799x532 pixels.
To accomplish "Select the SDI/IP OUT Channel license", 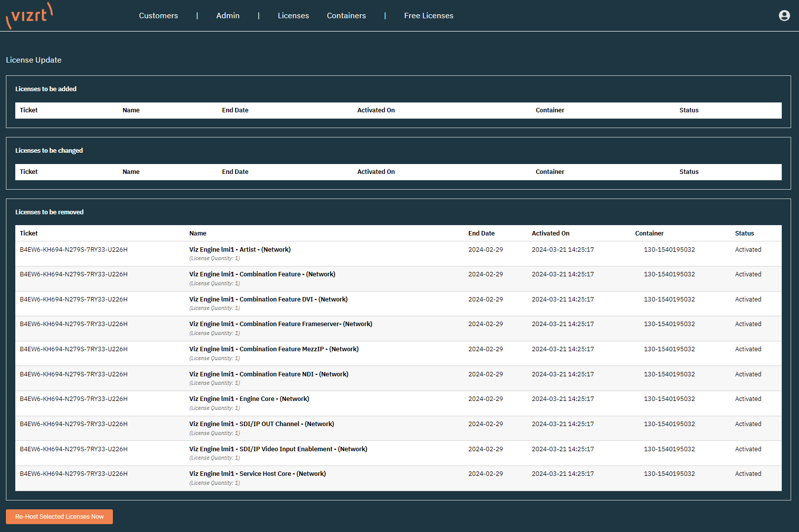I will pyautogui.click(x=261, y=424).
